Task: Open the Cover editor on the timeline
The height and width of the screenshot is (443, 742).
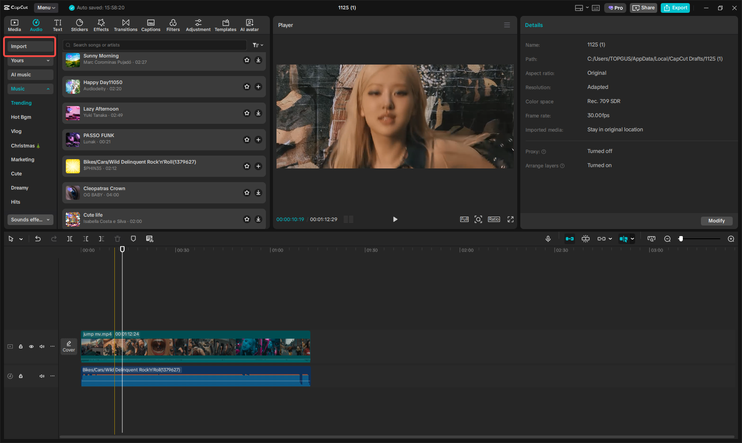Action: (x=69, y=347)
